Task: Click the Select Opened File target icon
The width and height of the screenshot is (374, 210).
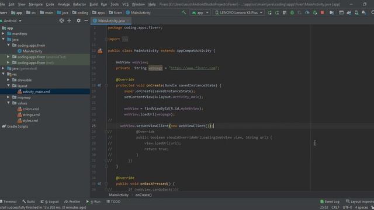Action: pyautogui.click(x=61, y=21)
